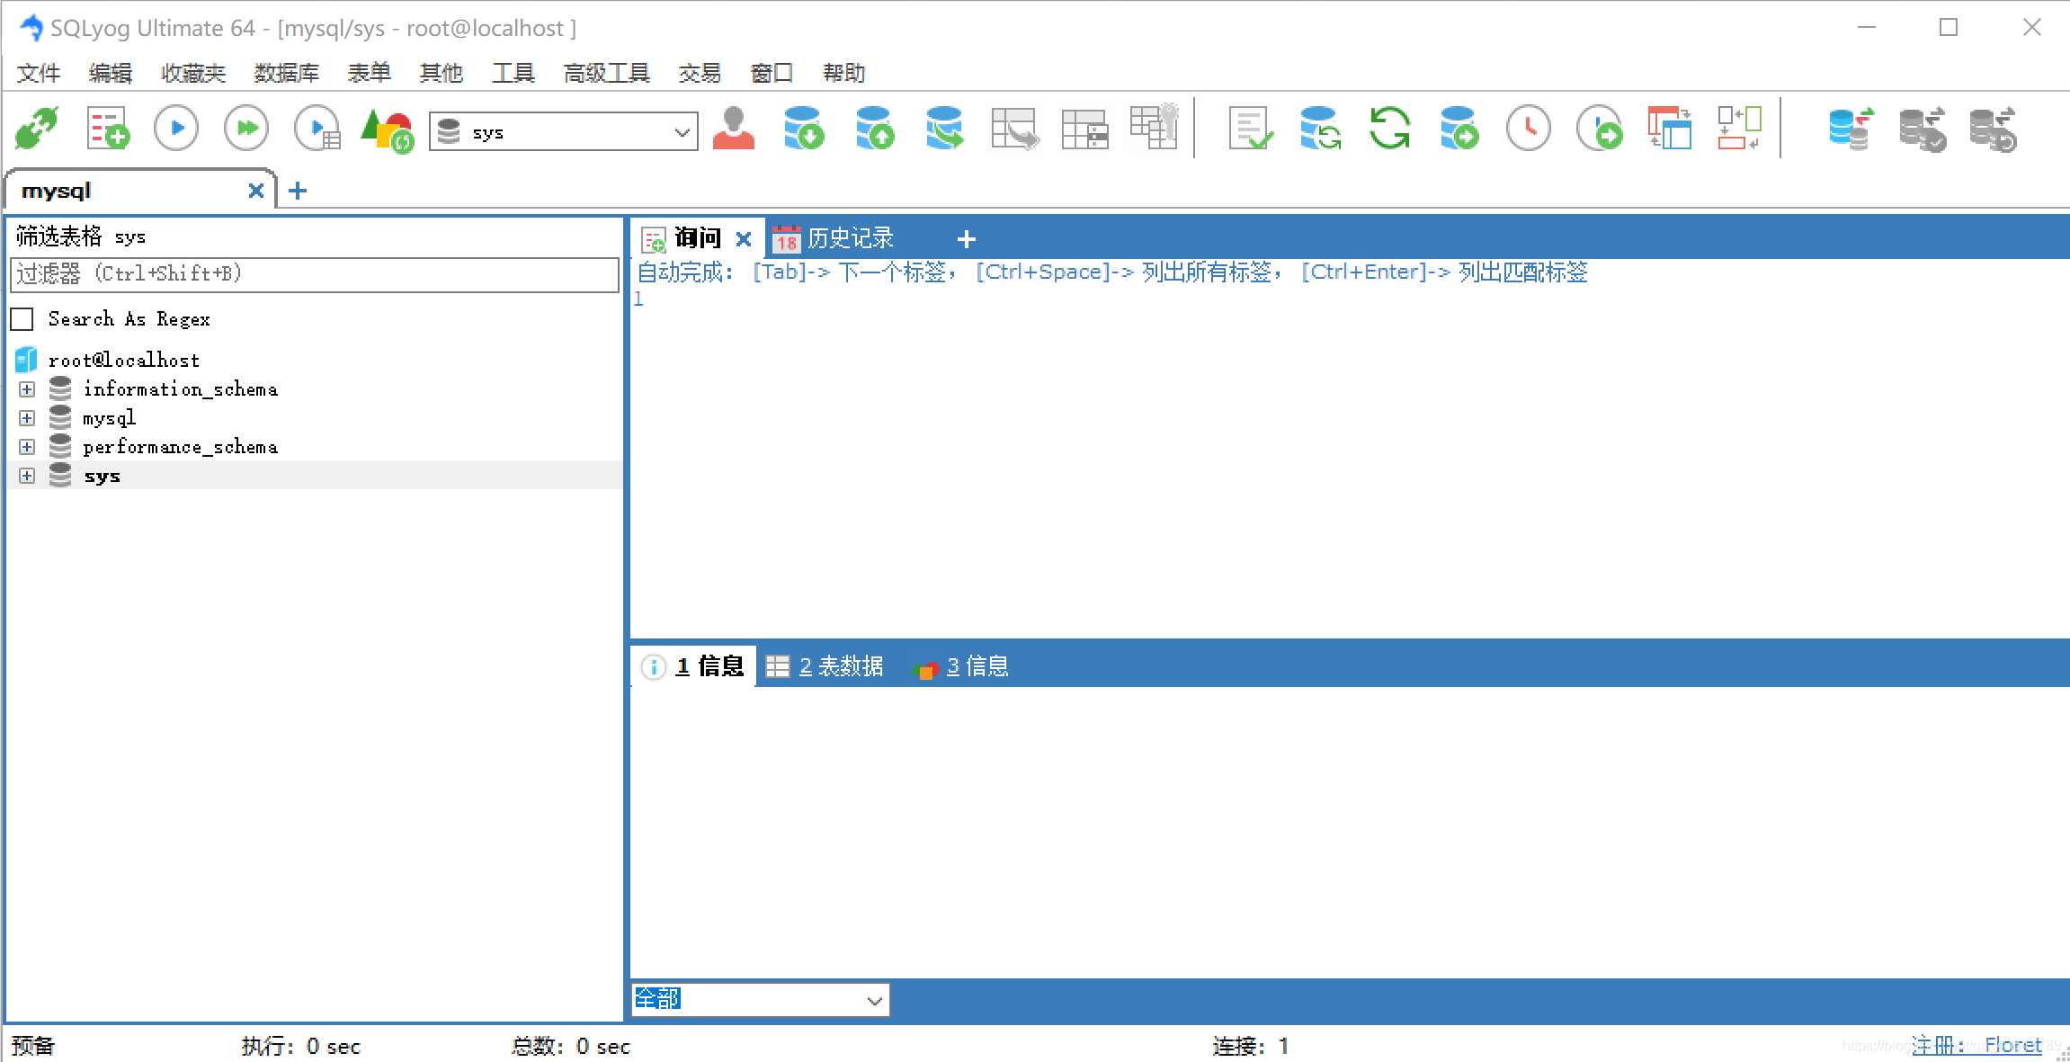This screenshot has width=2070, height=1062.
Task: Click Execute all queries fast-forward icon
Action: (246, 129)
